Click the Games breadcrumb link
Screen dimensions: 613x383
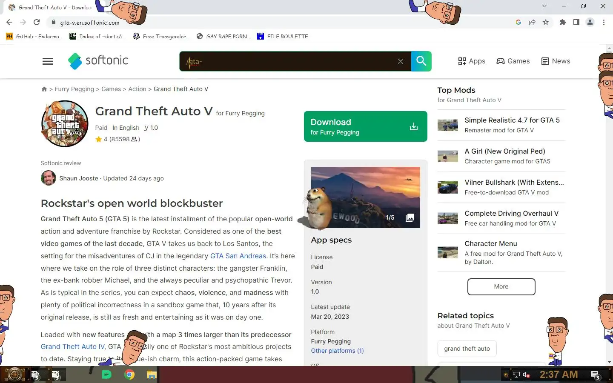click(111, 89)
